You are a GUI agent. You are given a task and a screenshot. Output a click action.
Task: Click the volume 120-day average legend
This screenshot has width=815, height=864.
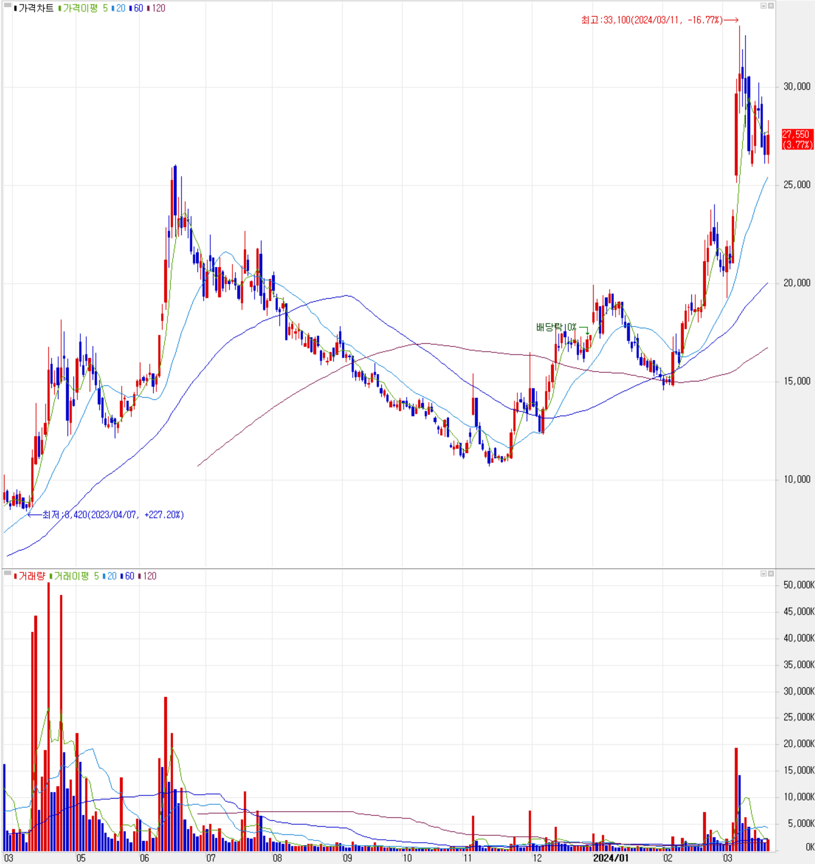pyautogui.click(x=148, y=576)
